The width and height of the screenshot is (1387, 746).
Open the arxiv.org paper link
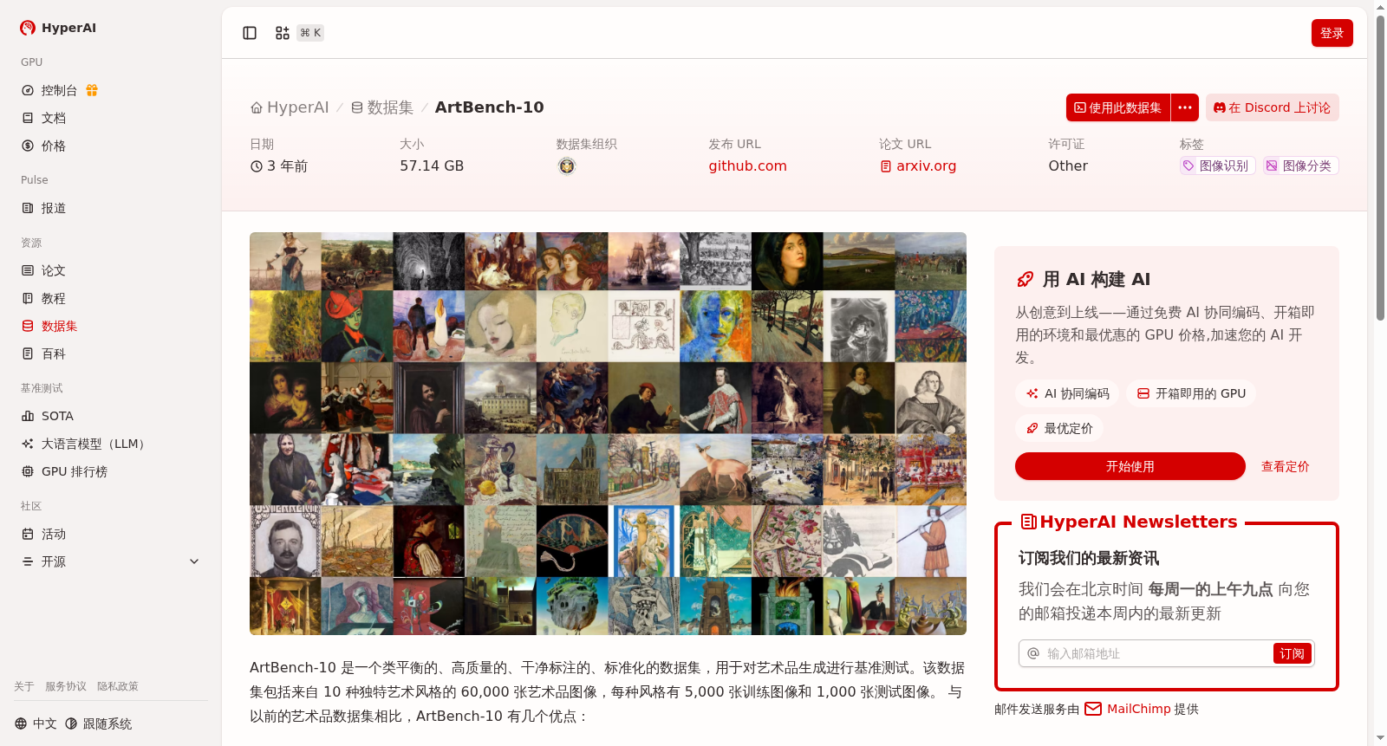(x=918, y=165)
